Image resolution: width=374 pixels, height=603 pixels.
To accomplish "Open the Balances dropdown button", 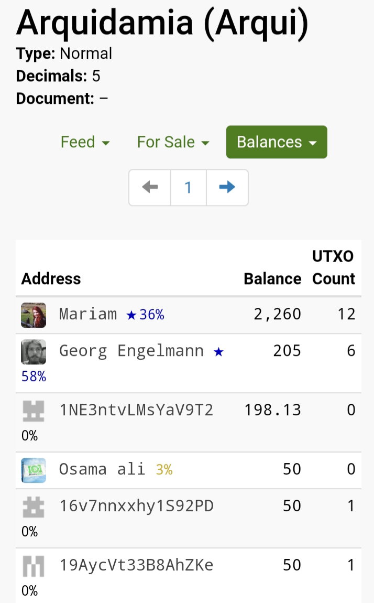I will [x=277, y=142].
